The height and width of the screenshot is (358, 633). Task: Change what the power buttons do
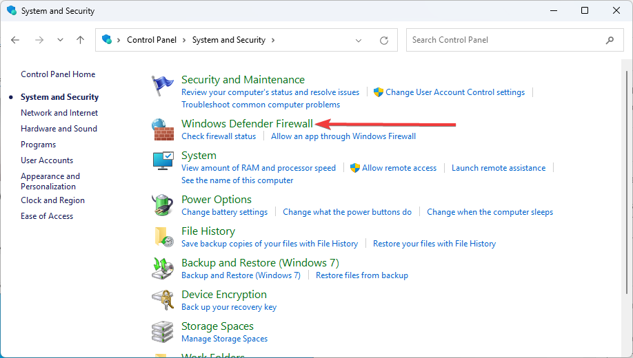click(x=347, y=212)
